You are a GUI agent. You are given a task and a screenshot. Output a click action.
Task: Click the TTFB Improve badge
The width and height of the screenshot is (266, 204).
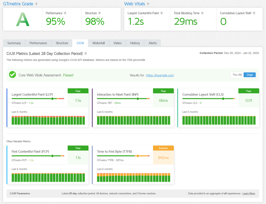(163, 148)
